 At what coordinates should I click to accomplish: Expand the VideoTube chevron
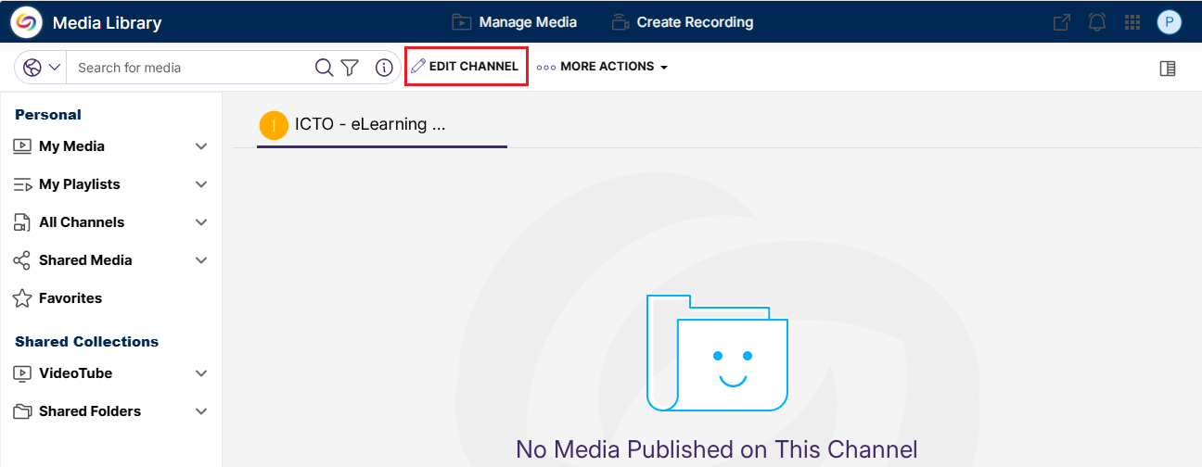(201, 373)
